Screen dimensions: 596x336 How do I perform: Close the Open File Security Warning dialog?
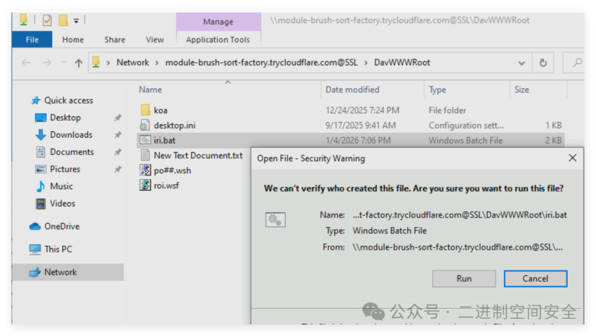coord(572,158)
